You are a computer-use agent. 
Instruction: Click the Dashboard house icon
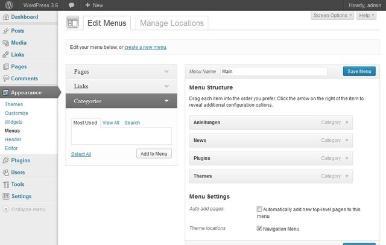[5, 17]
